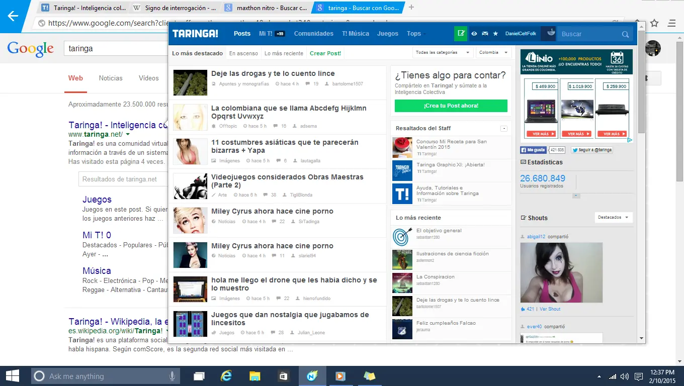Open the green arrow under www.taringa.net
This screenshot has width=684, height=386.
[x=128, y=135]
